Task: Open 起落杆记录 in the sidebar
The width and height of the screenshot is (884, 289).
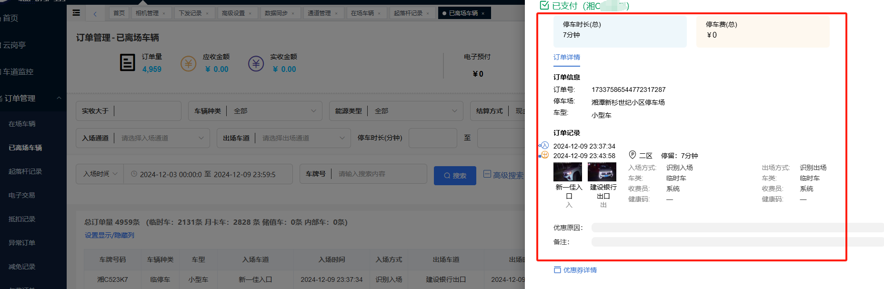Action: tap(25, 171)
